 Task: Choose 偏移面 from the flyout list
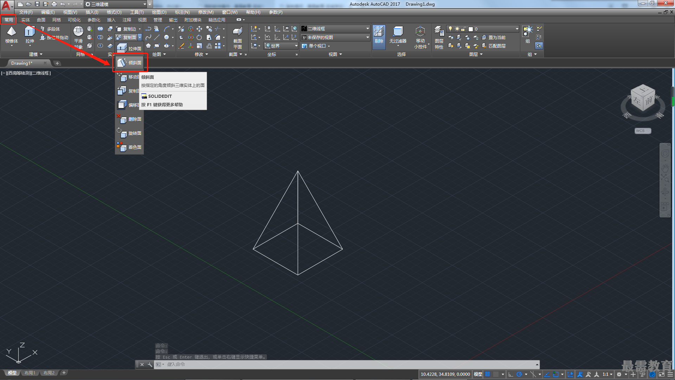click(128, 105)
